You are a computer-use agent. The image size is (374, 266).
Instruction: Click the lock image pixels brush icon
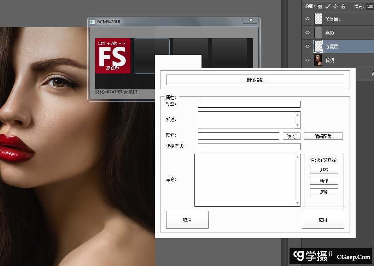point(327,6)
